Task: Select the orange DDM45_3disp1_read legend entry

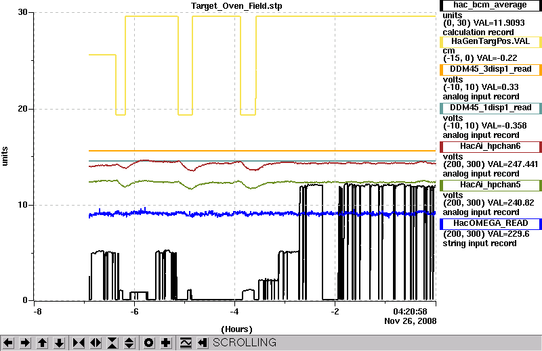Action: [x=490, y=69]
